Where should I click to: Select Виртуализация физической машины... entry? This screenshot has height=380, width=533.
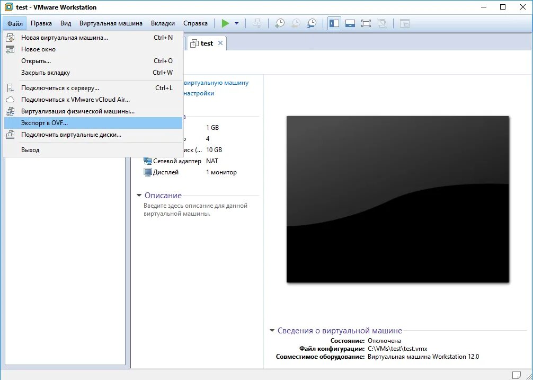93,111
